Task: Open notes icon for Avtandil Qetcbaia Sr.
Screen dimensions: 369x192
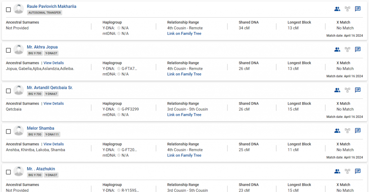Action: [x=358, y=90]
